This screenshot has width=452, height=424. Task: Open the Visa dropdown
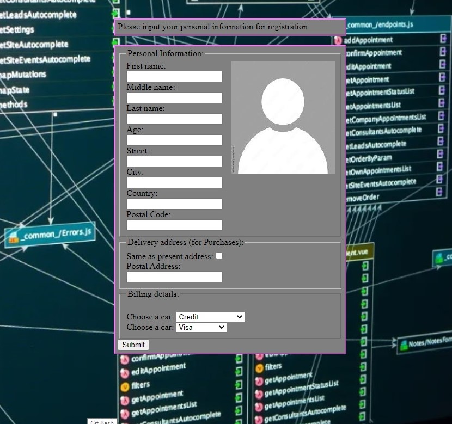click(x=201, y=327)
